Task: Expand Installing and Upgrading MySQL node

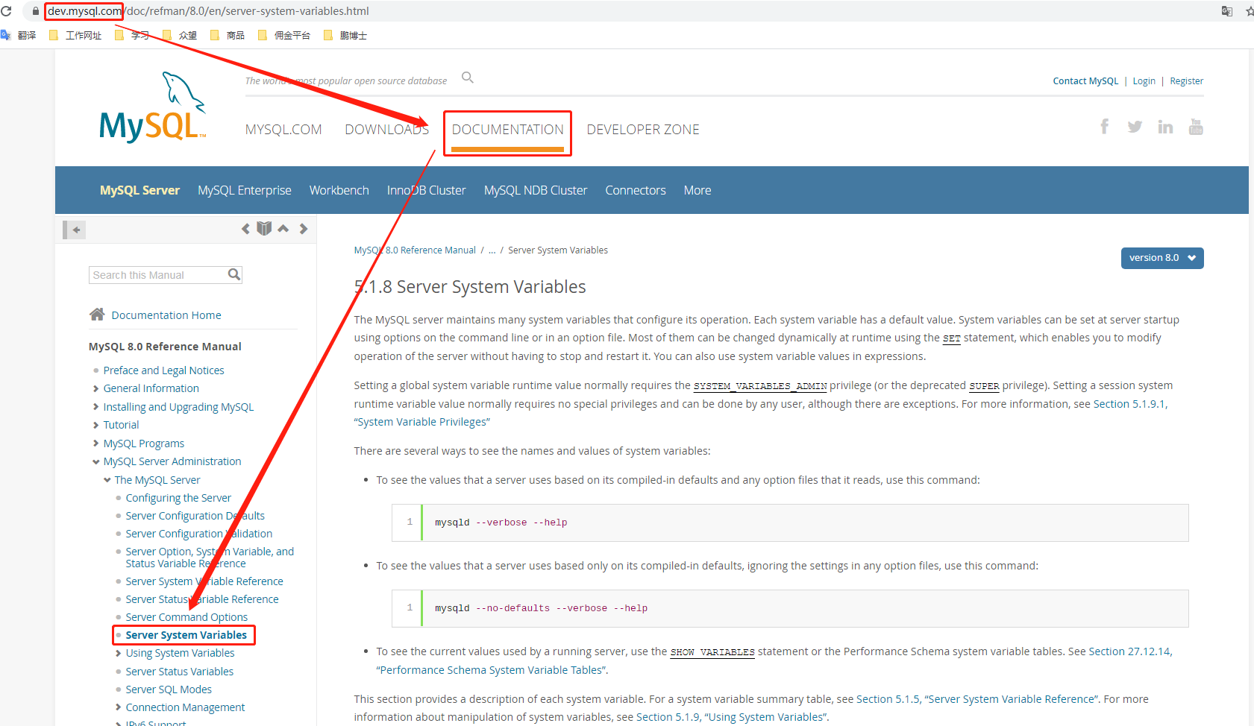Action: click(95, 407)
